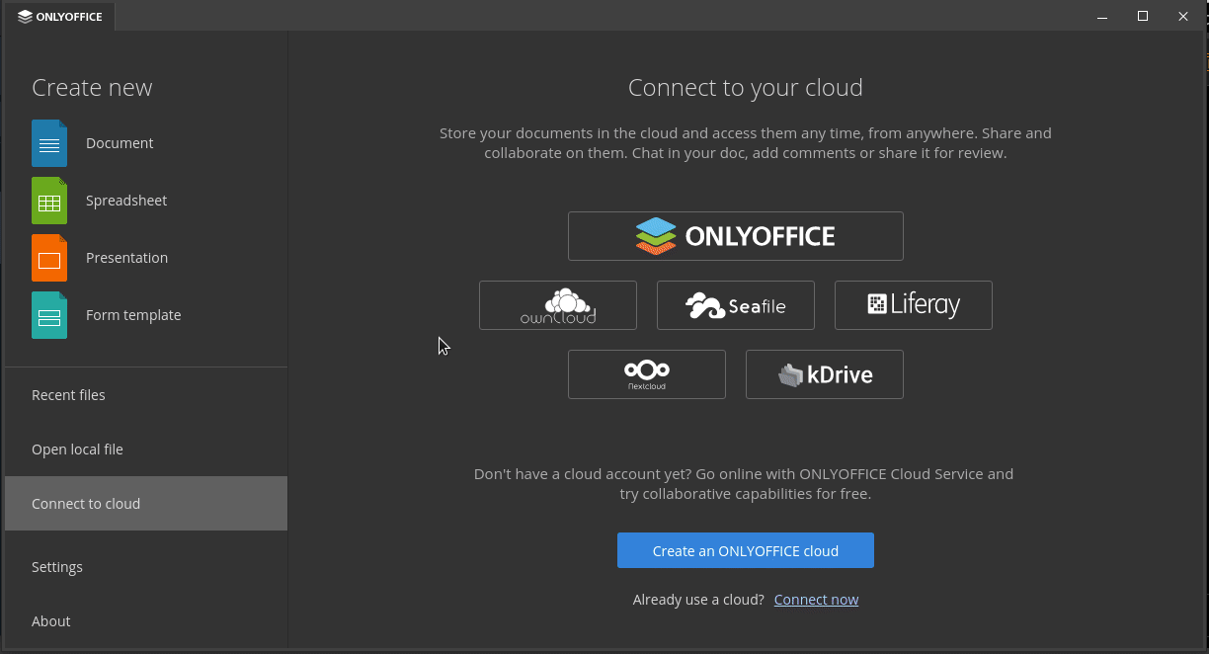Select the ONLYOFFICE cloud provider

pos(735,235)
